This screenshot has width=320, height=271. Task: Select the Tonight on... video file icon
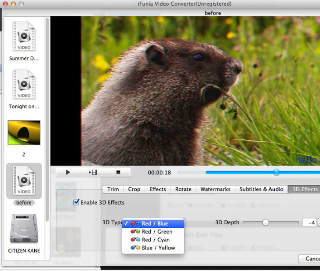pyautogui.click(x=24, y=84)
